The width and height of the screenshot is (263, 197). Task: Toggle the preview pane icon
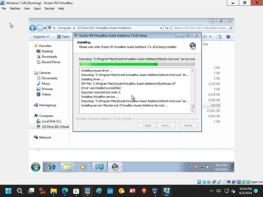point(219,37)
